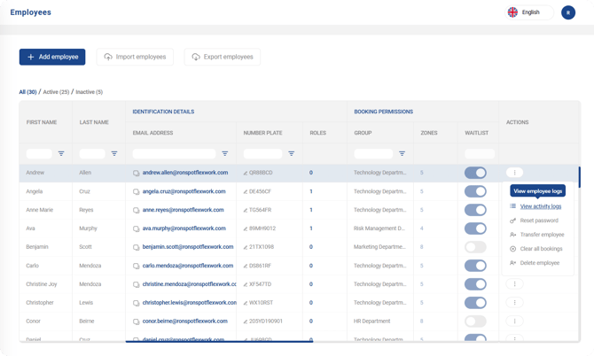Edit number plate 89MH9012 pencil icon
The image size is (594, 356).
click(246, 228)
